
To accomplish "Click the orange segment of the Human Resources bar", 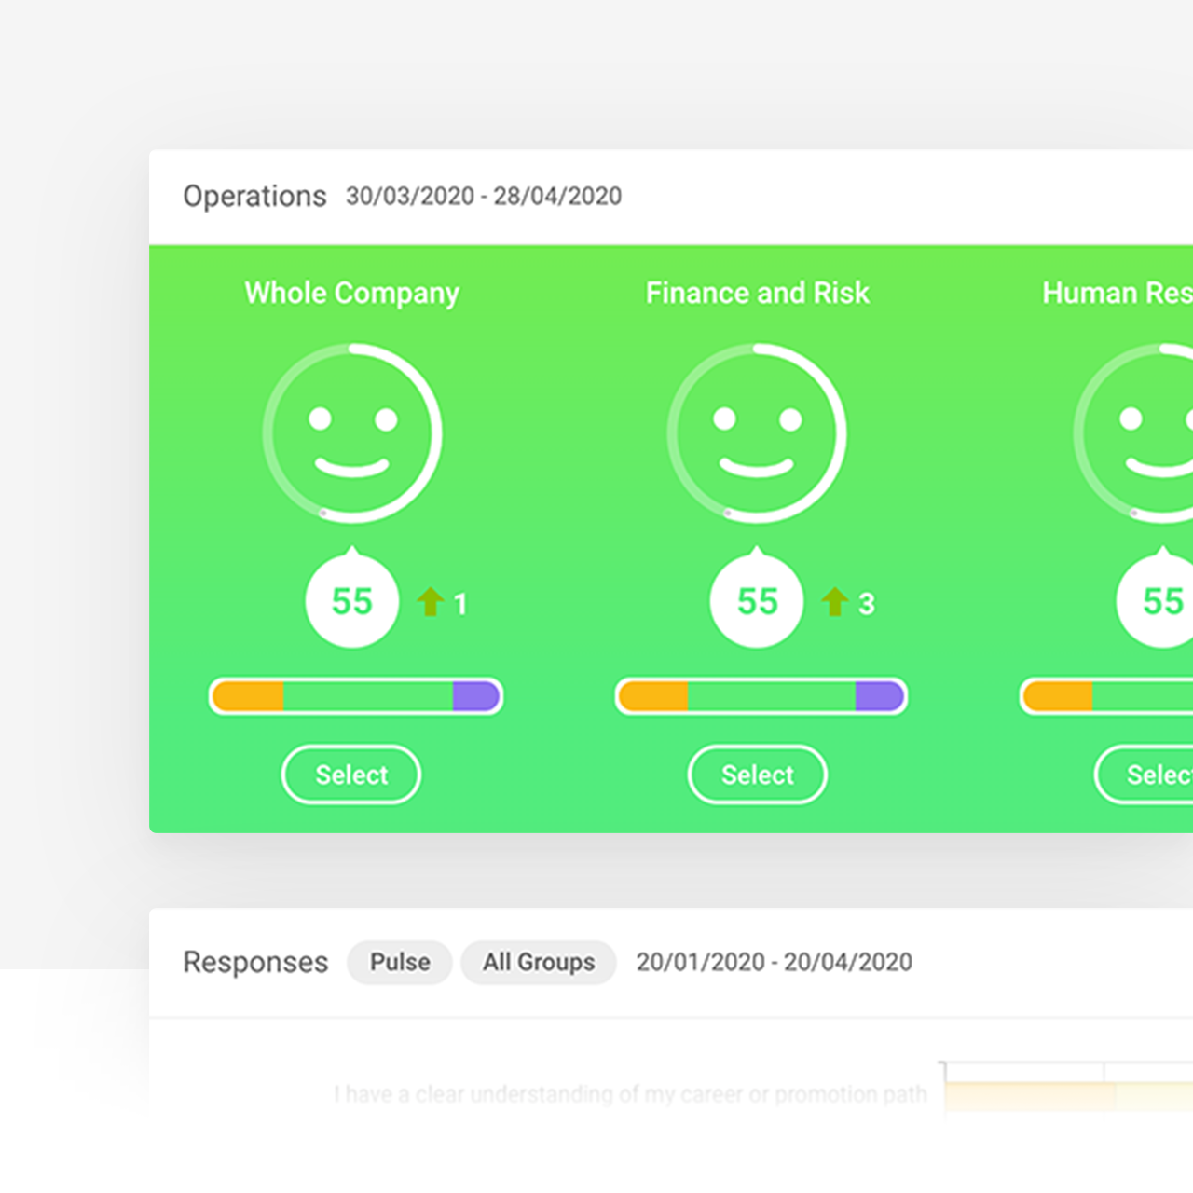I will (x=1058, y=696).
